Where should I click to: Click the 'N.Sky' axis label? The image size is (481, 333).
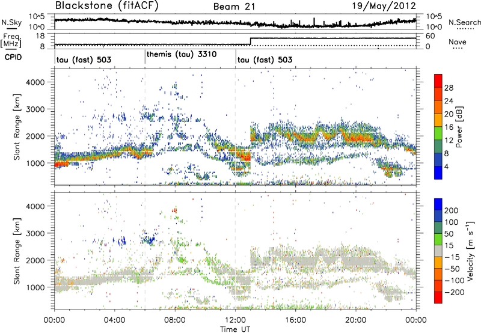click(11, 22)
